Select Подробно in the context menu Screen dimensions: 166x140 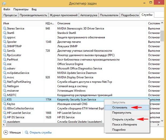pyautogui.click(x=127, y=130)
